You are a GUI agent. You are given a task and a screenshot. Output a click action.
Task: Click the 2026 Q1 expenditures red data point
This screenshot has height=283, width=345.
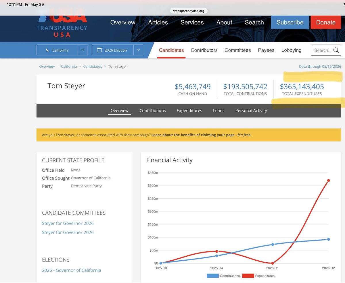pyautogui.click(x=273, y=263)
